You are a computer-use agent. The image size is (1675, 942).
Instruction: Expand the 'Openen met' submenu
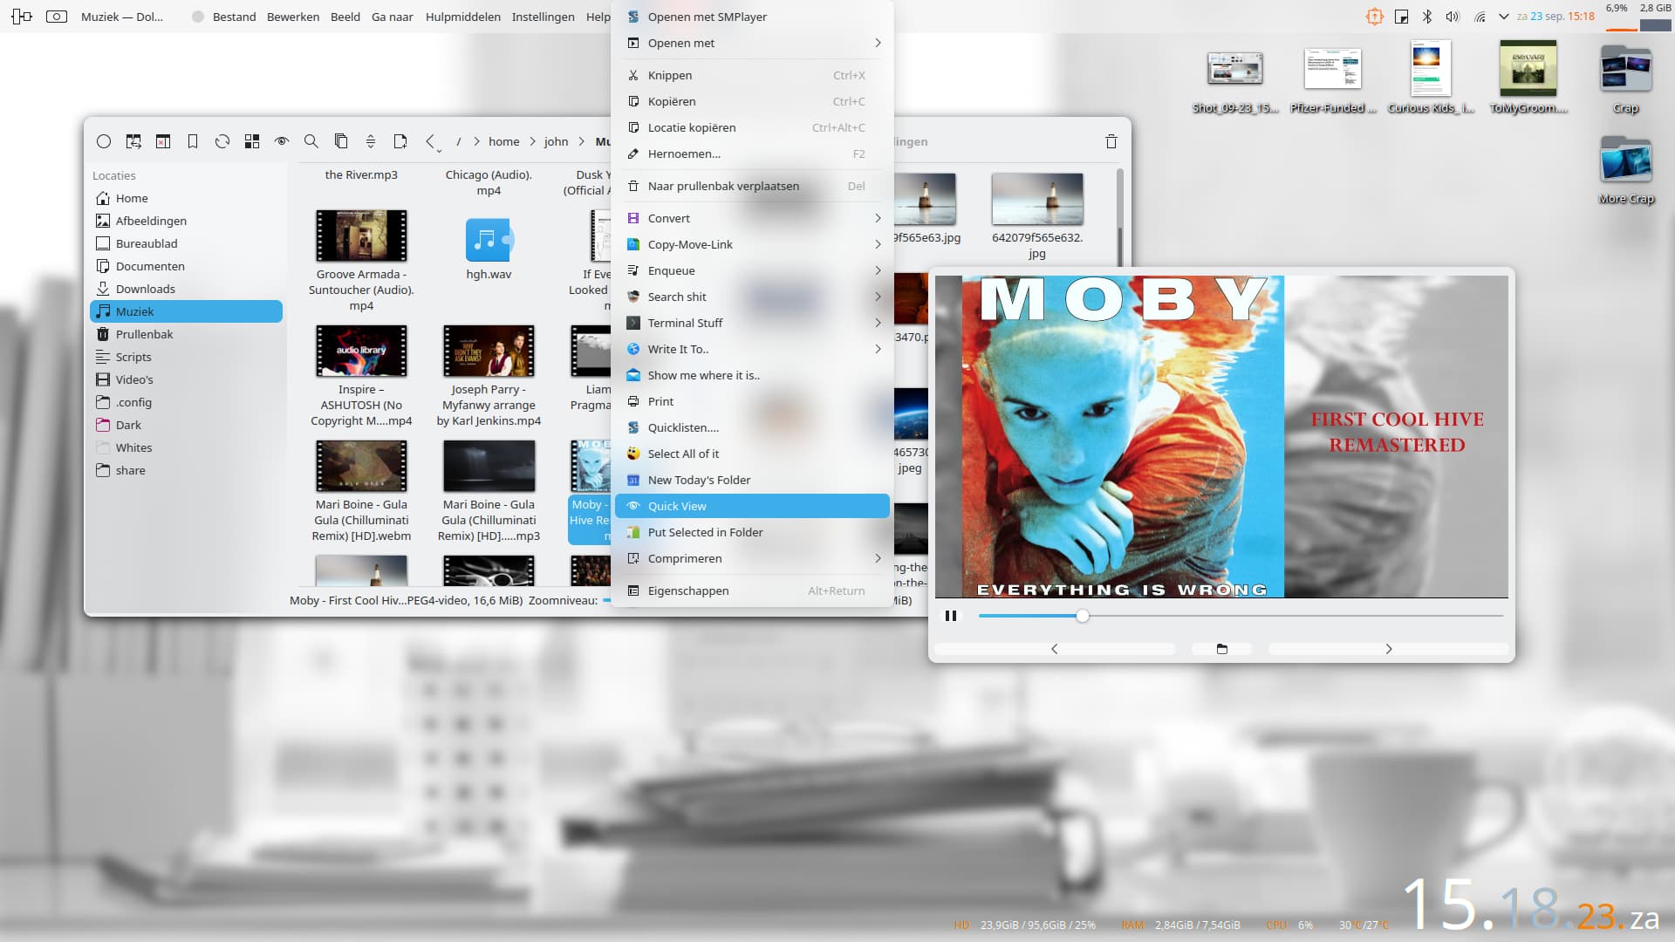click(752, 43)
